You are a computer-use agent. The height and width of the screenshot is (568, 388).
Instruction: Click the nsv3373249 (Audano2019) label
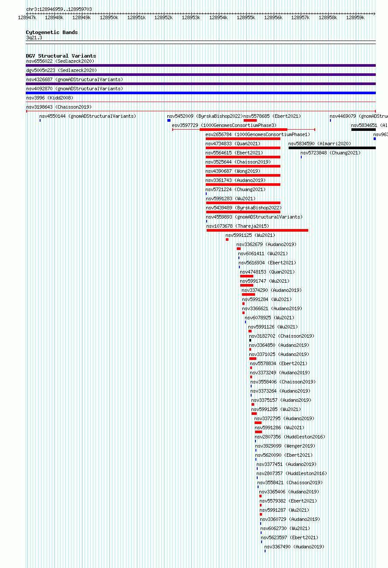tap(280, 373)
